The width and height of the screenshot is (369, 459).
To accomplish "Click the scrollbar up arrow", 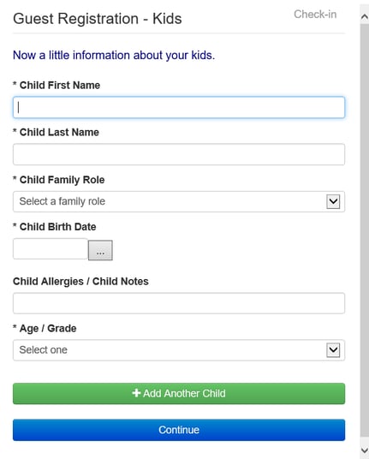I will tap(365, 16).
